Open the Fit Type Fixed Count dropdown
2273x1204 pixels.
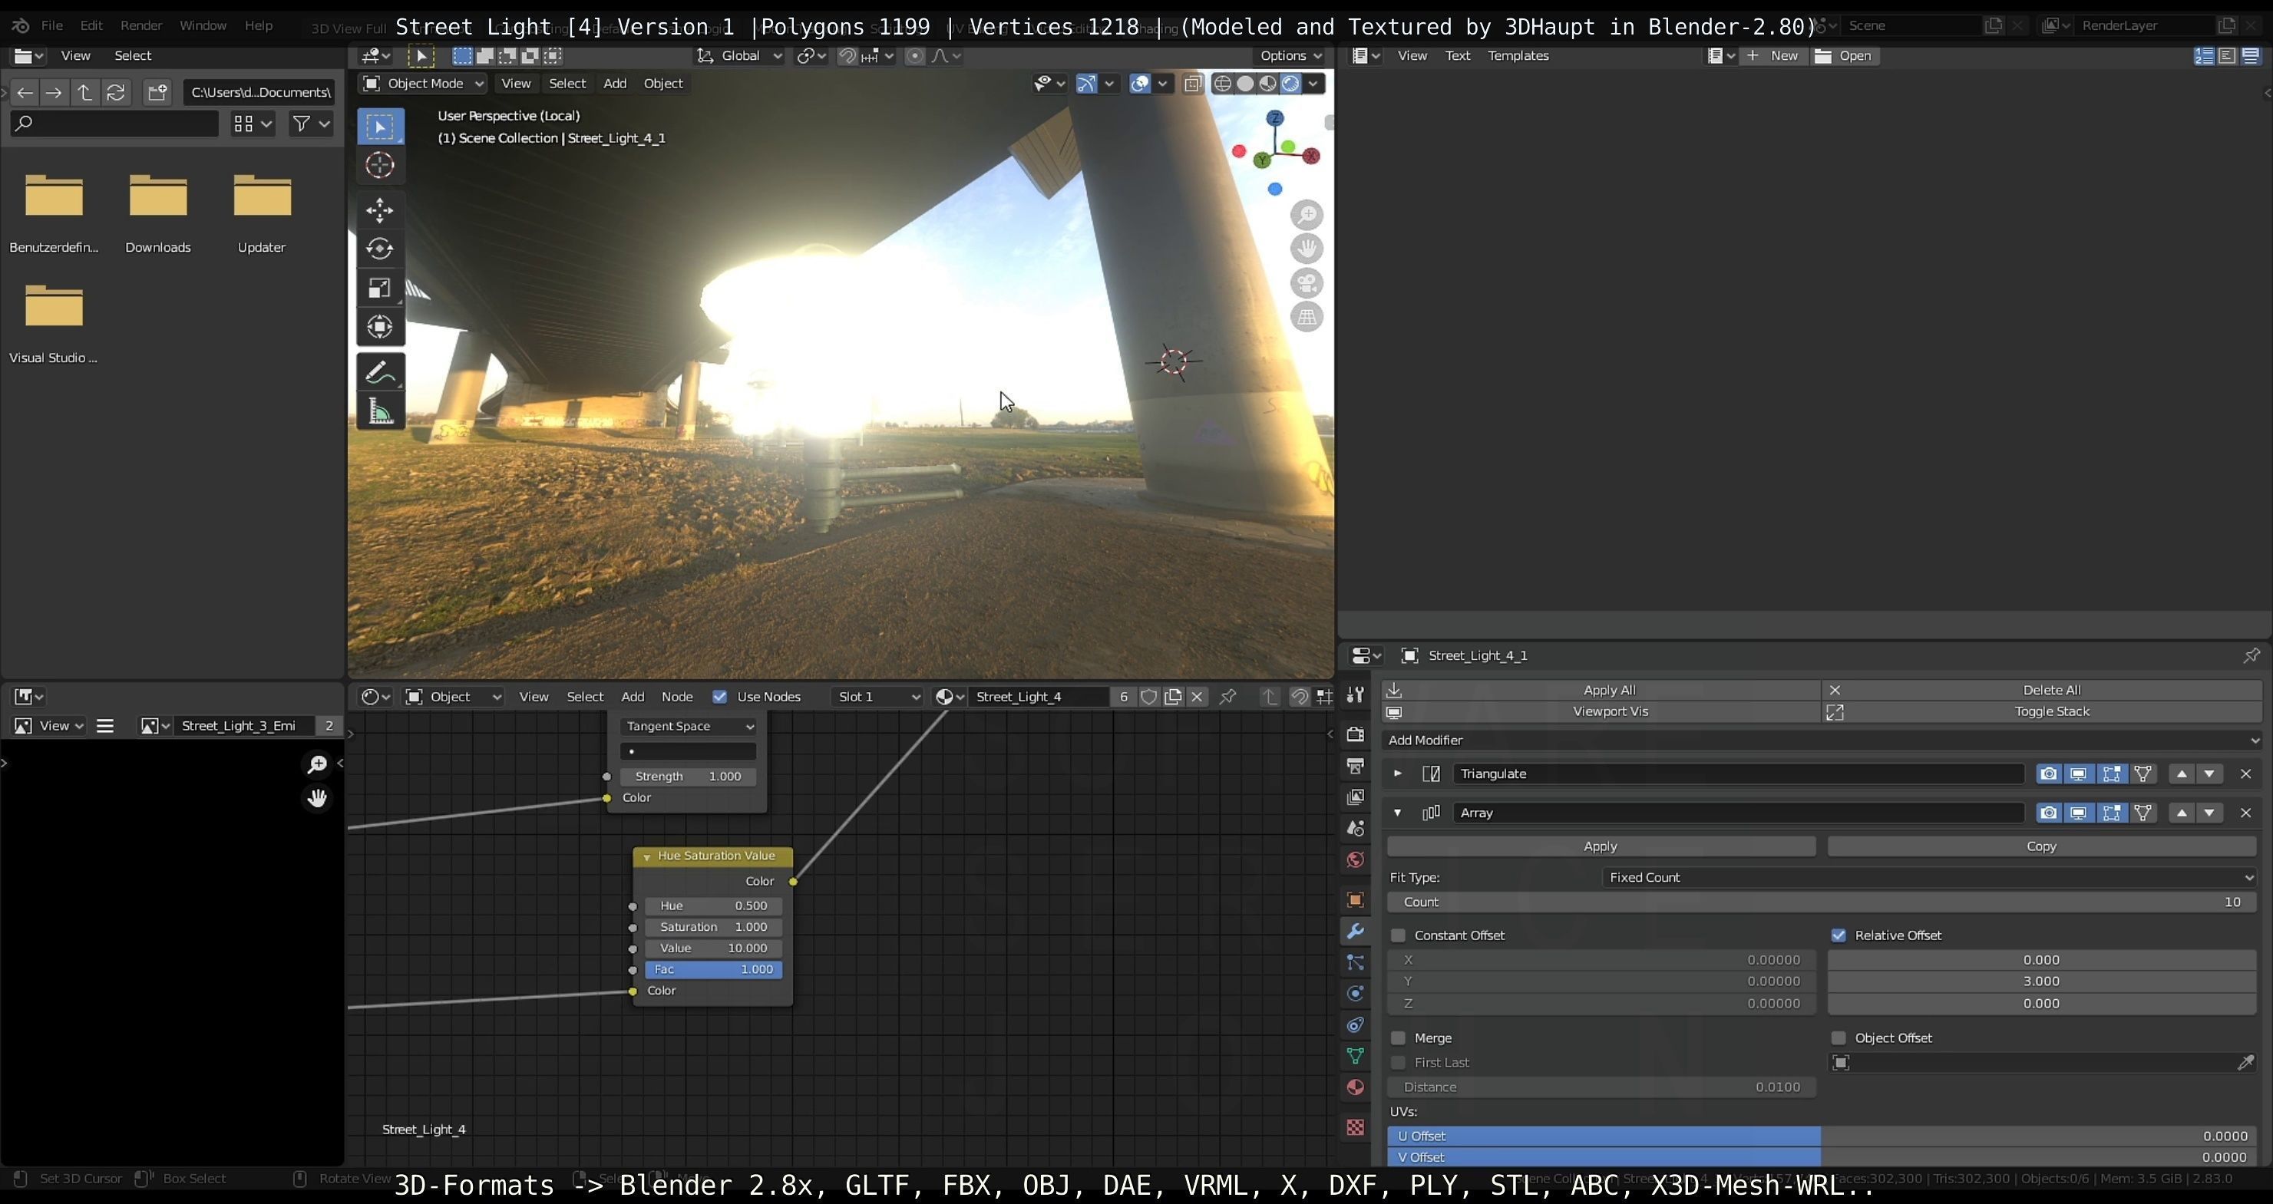click(x=1928, y=878)
